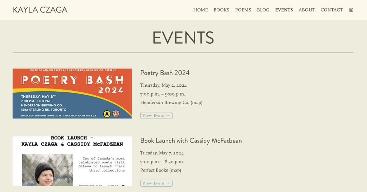This screenshot has width=367, height=192.
Task: Open map link for Perfect Books
Action: point(175,170)
